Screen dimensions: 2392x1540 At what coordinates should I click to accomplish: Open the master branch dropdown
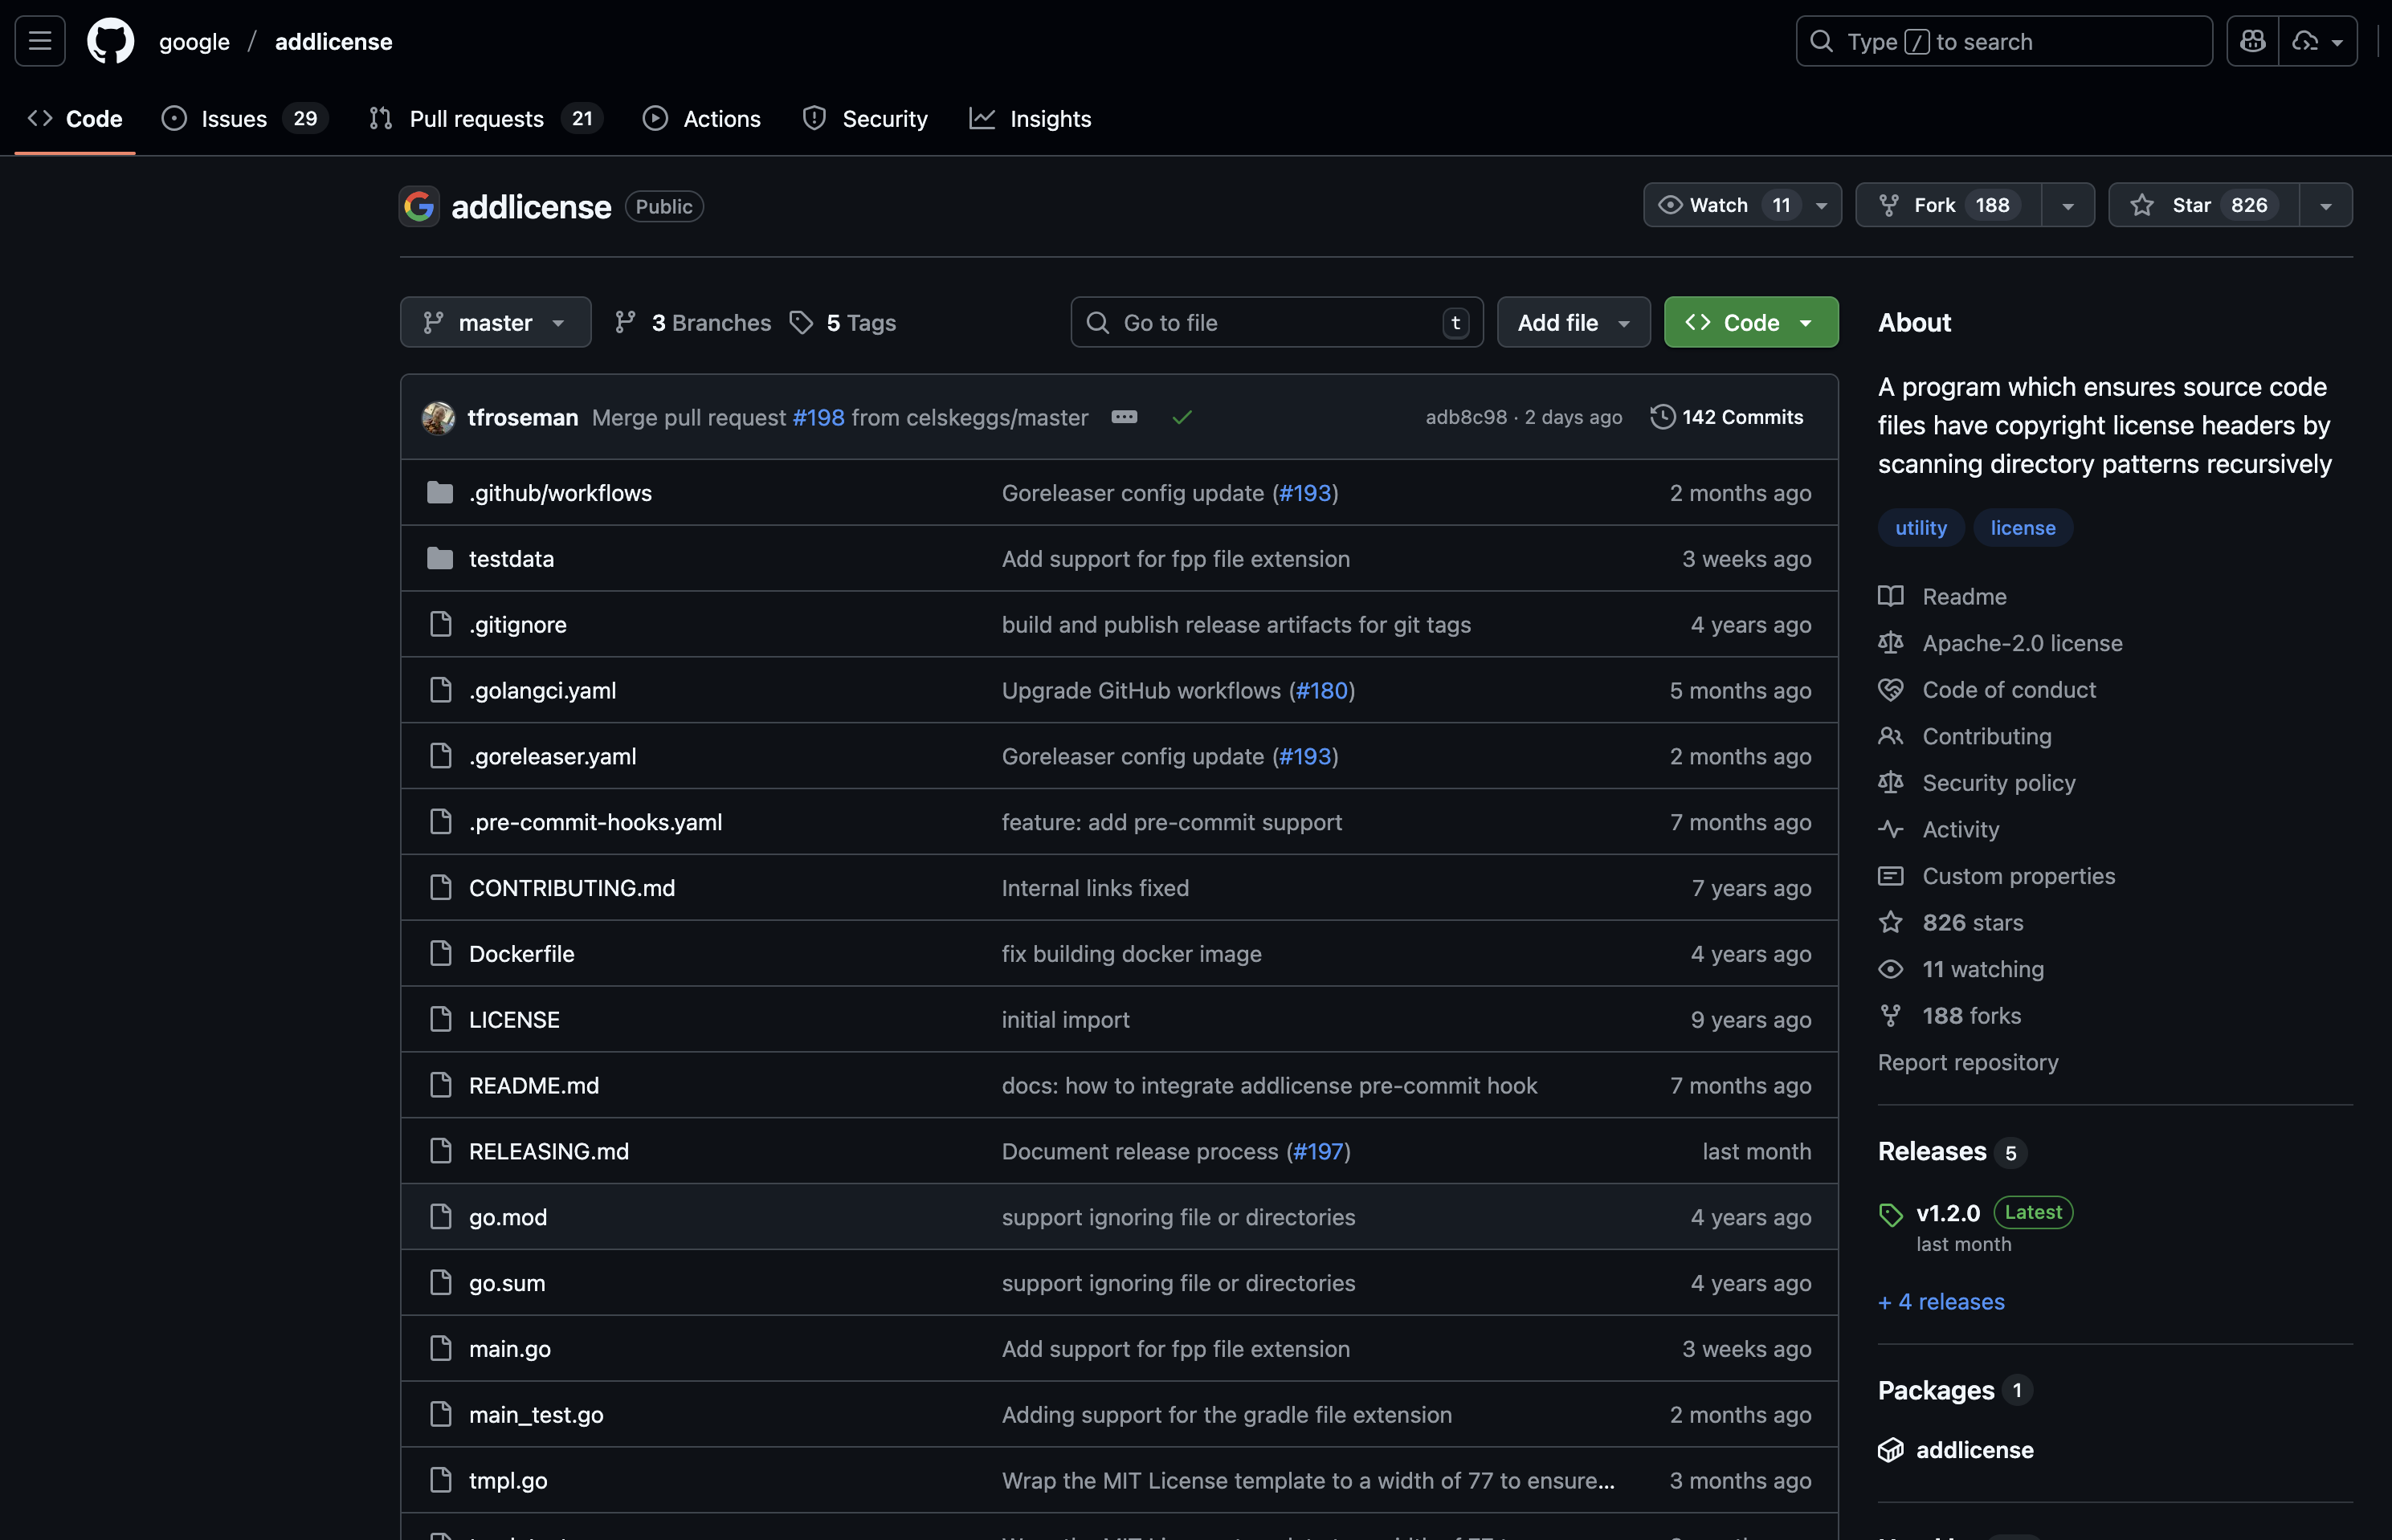pos(496,322)
